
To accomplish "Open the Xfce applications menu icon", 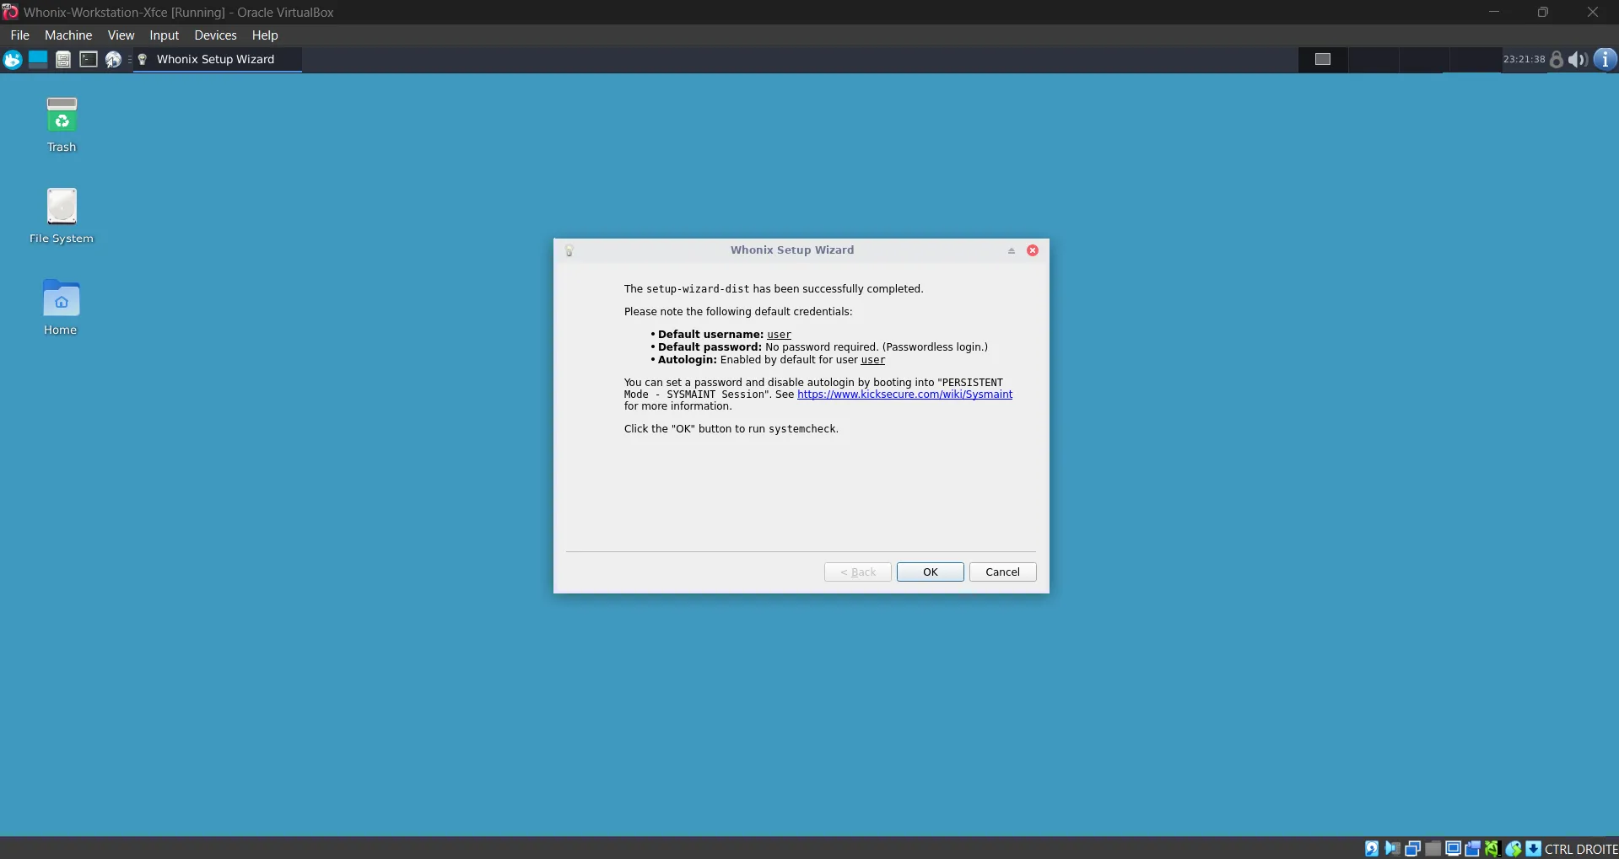I will click(13, 59).
